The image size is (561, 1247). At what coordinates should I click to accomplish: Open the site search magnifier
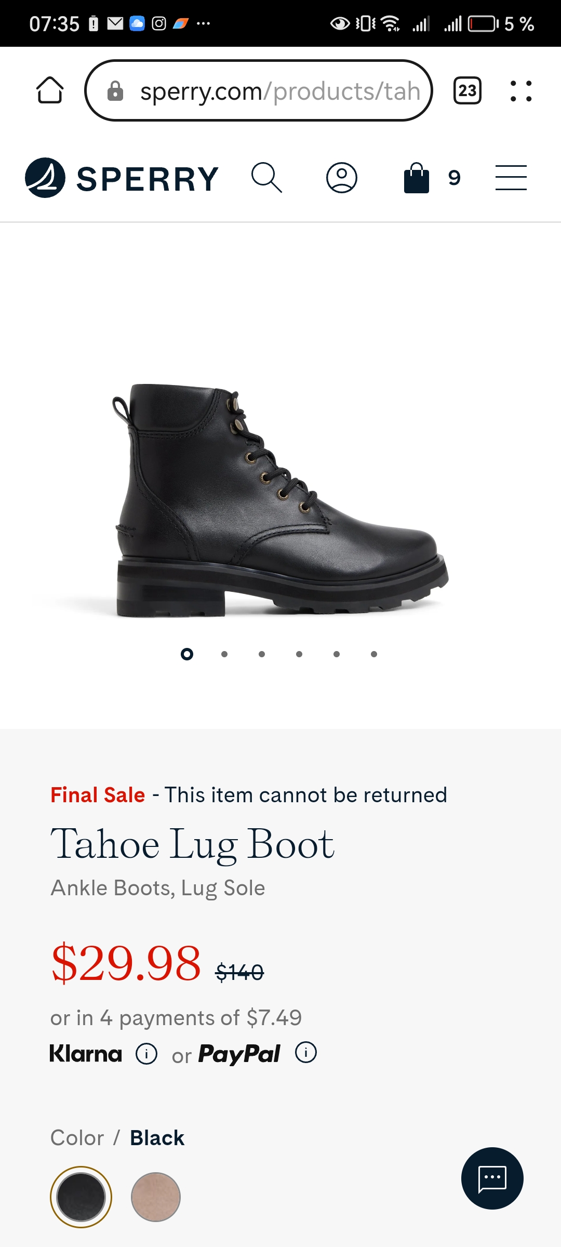(266, 178)
